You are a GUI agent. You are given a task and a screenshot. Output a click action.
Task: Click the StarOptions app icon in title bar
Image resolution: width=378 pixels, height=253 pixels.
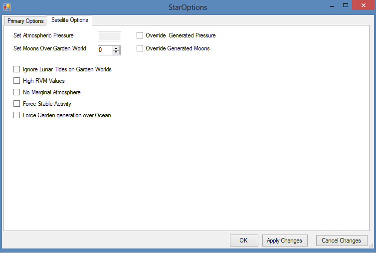pyautogui.click(x=7, y=7)
